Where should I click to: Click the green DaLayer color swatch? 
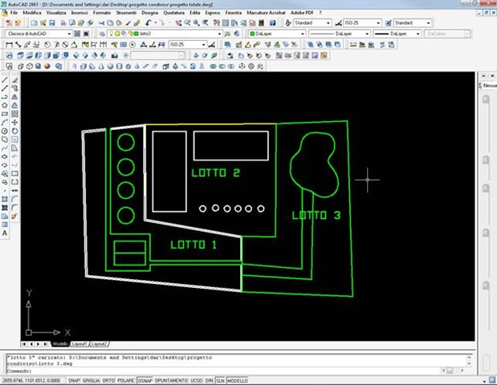pyautogui.click(x=254, y=34)
